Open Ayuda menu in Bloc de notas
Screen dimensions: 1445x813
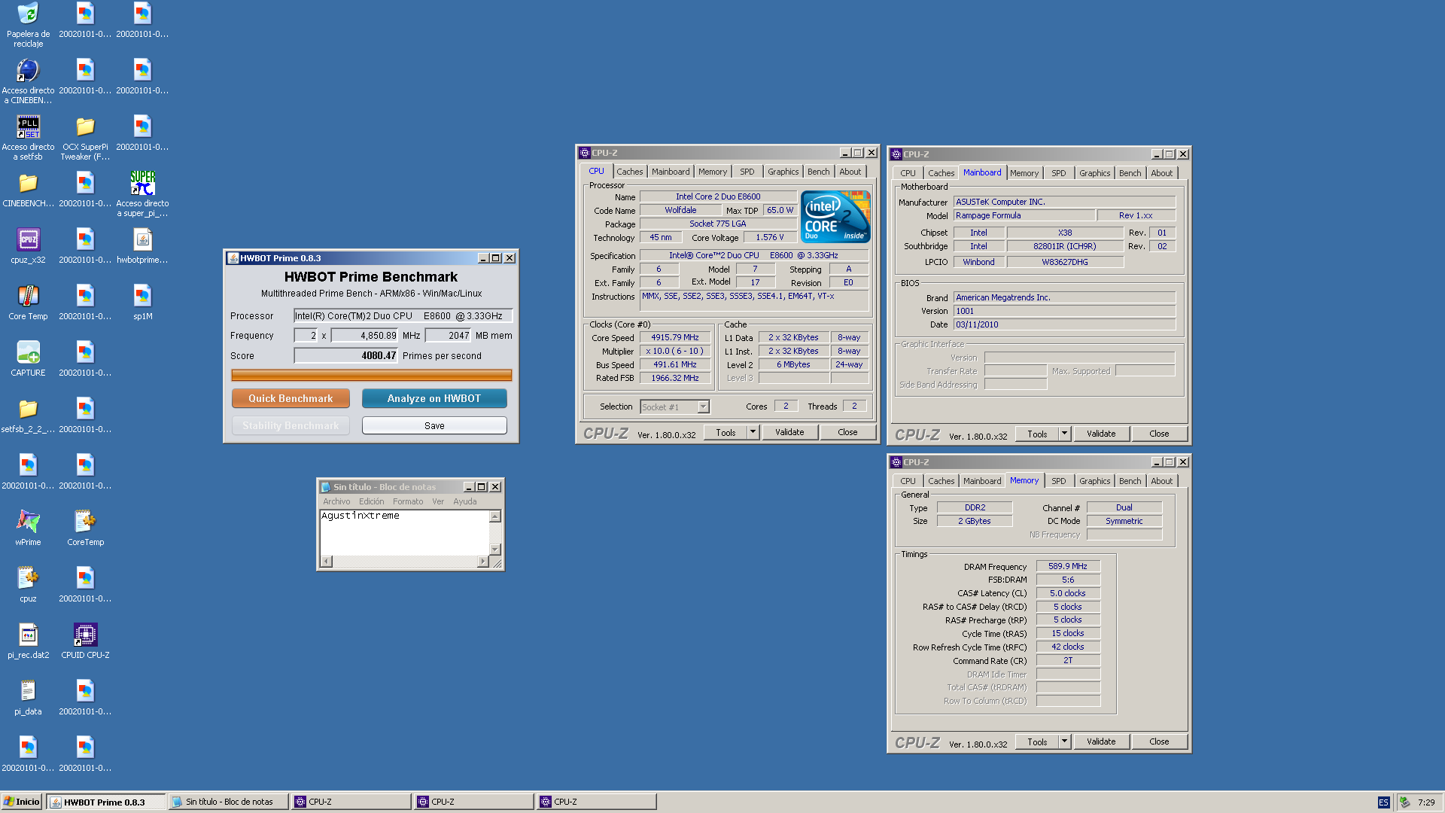click(464, 501)
